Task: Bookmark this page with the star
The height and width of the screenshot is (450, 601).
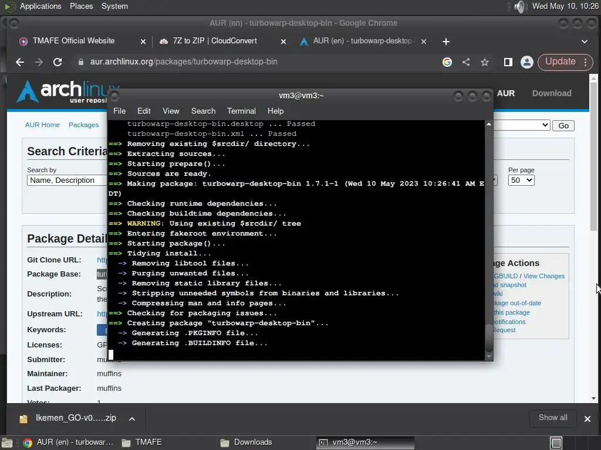Action: click(x=485, y=62)
